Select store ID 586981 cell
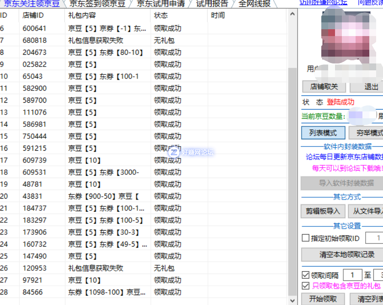This screenshot has width=383, height=305. (34, 124)
